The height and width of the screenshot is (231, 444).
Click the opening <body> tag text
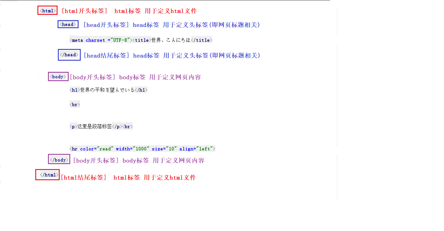[x=58, y=77]
